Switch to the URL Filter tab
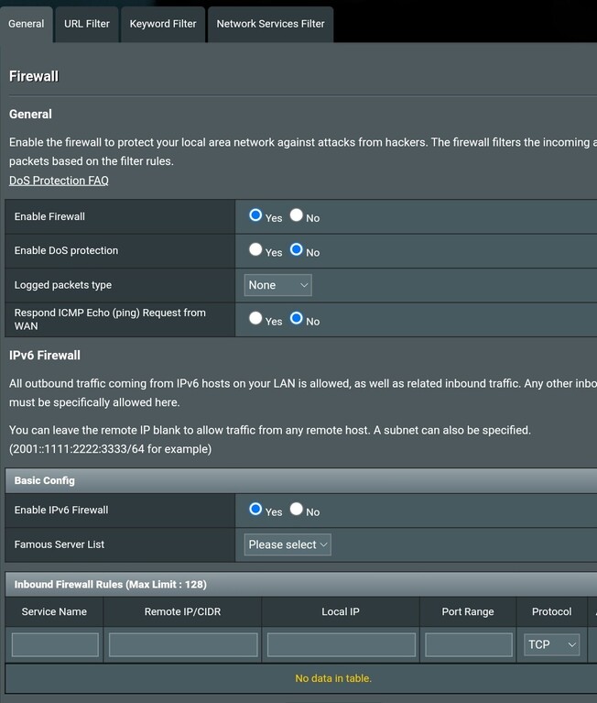 click(x=87, y=24)
